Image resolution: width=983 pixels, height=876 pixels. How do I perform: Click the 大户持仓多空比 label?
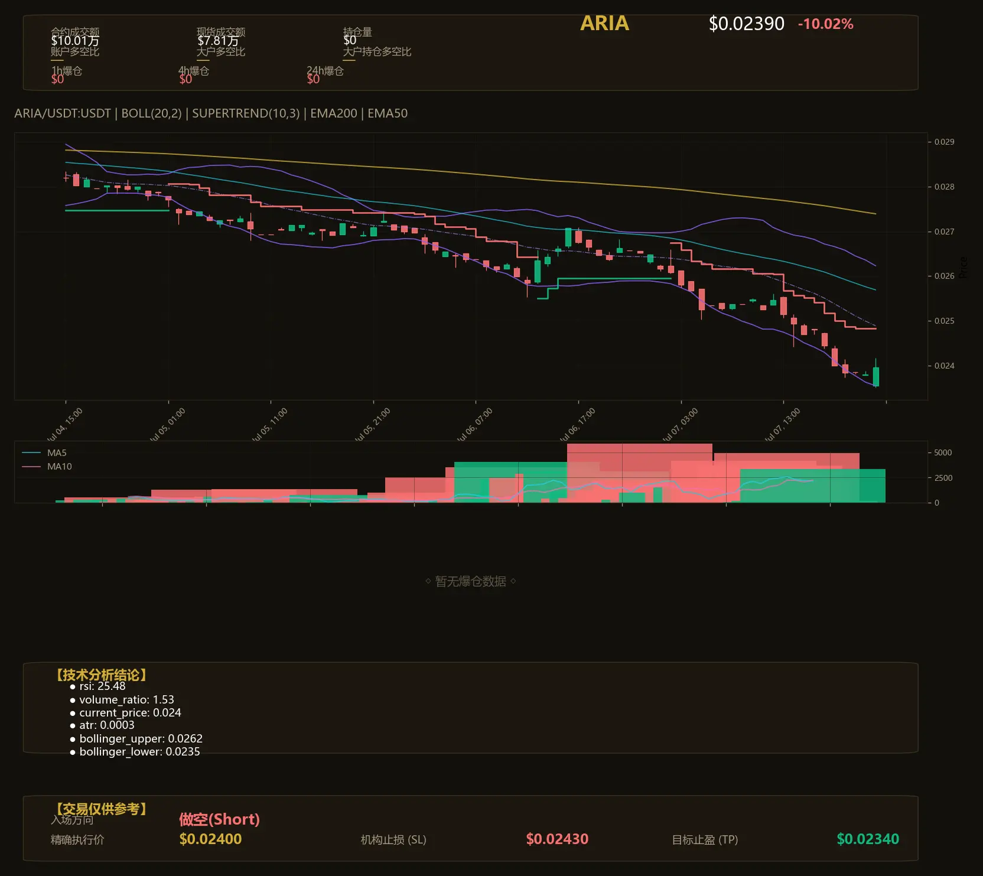[377, 51]
